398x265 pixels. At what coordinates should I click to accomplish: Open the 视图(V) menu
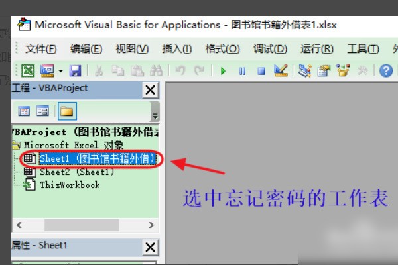tap(132, 48)
